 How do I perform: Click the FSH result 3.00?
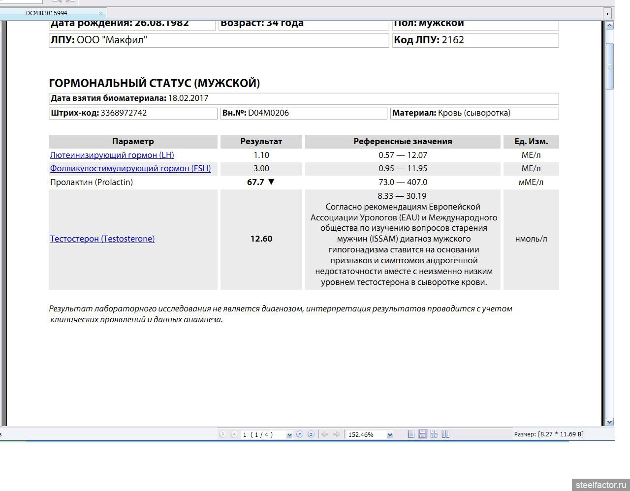[x=261, y=168]
